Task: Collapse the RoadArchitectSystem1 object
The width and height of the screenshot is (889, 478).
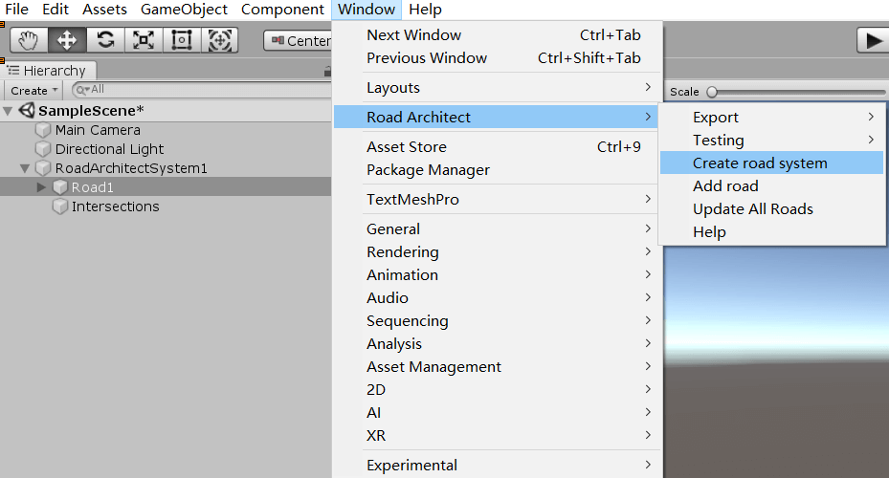Action: coord(26,168)
